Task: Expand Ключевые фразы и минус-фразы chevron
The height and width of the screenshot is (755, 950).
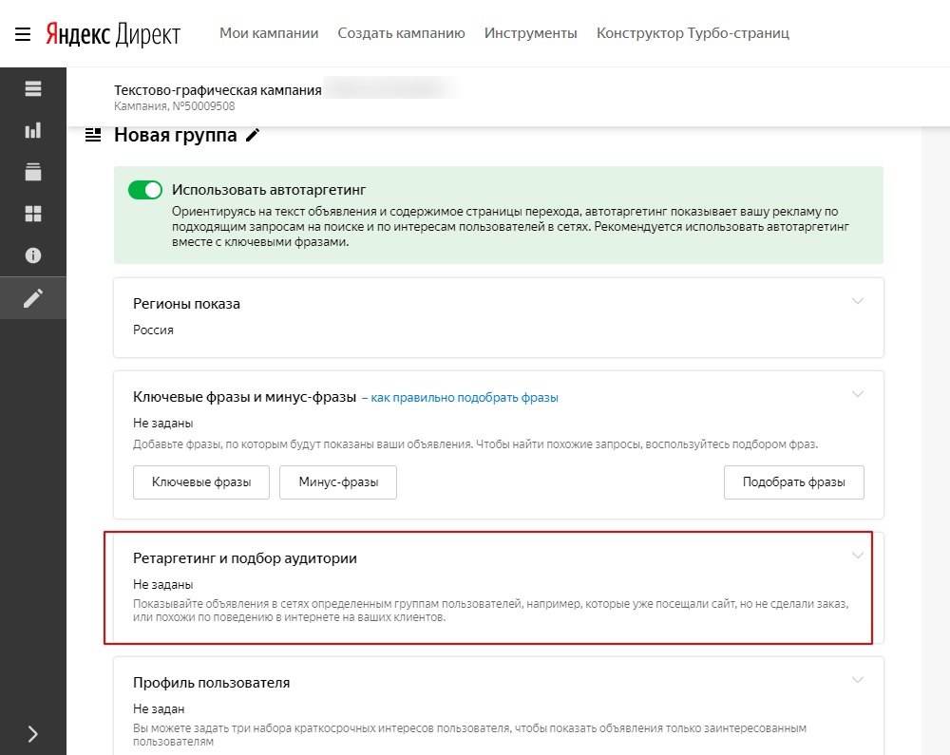Action: click(858, 394)
